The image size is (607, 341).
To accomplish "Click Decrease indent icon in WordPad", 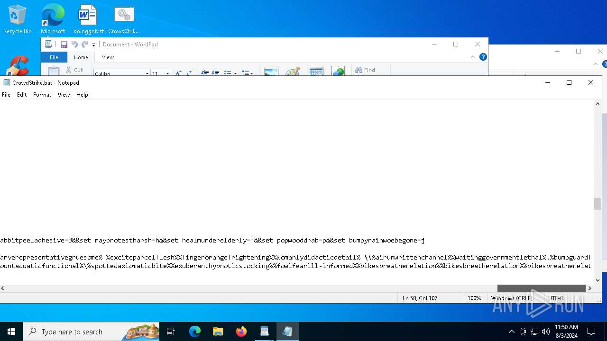I will pos(205,73).
